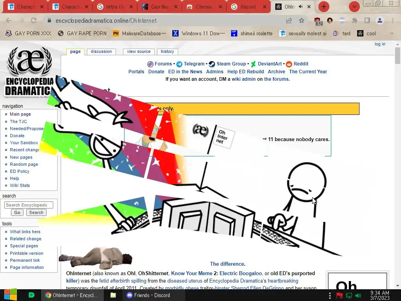This screenshot has width=401, height=301.
Task: Open the Chrome profile avatar menu
Action: (x=380, y=20)
